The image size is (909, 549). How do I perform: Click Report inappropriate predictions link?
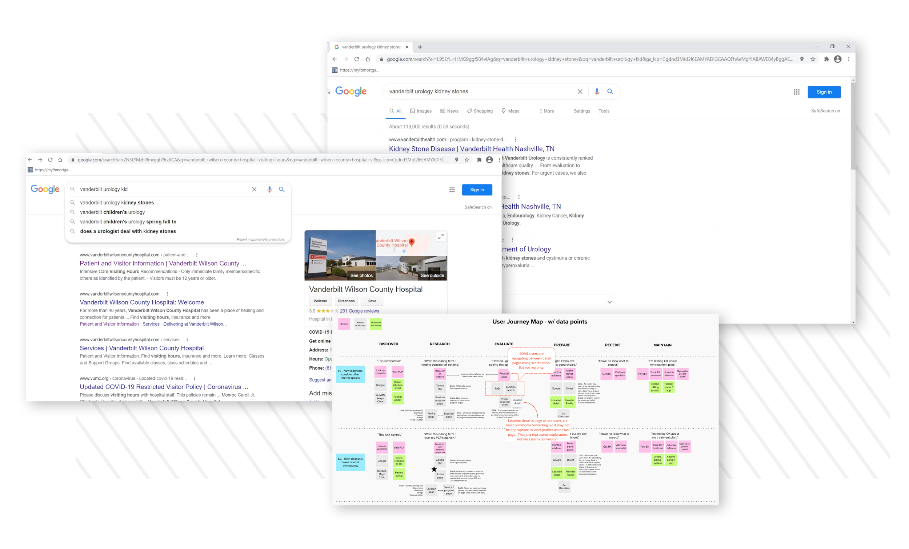click(260, 240)
